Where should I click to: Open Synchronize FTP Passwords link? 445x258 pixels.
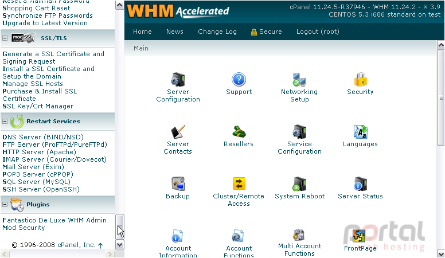48,15
